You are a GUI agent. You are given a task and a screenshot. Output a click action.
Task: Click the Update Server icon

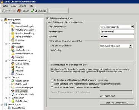[13, 81]
